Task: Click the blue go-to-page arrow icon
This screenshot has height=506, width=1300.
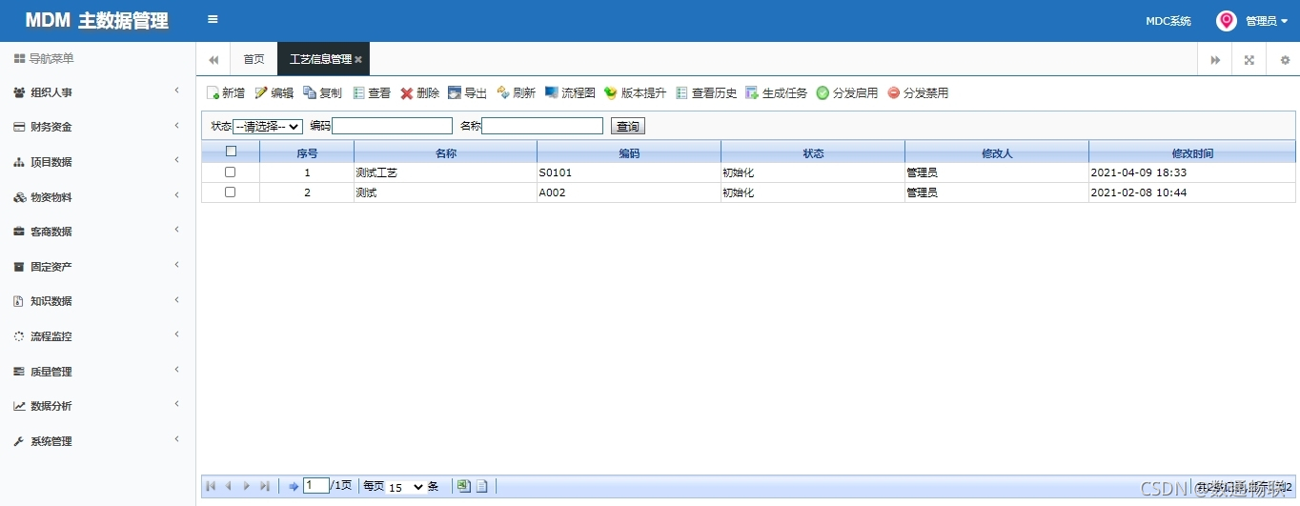Action: click(x=294, y=486)
